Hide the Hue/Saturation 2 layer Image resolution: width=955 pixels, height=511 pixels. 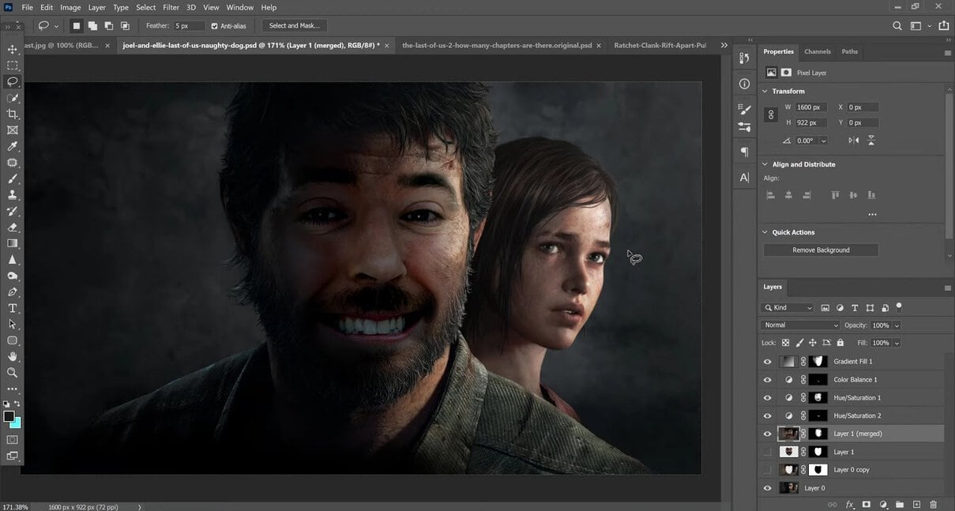click(767, 415)
